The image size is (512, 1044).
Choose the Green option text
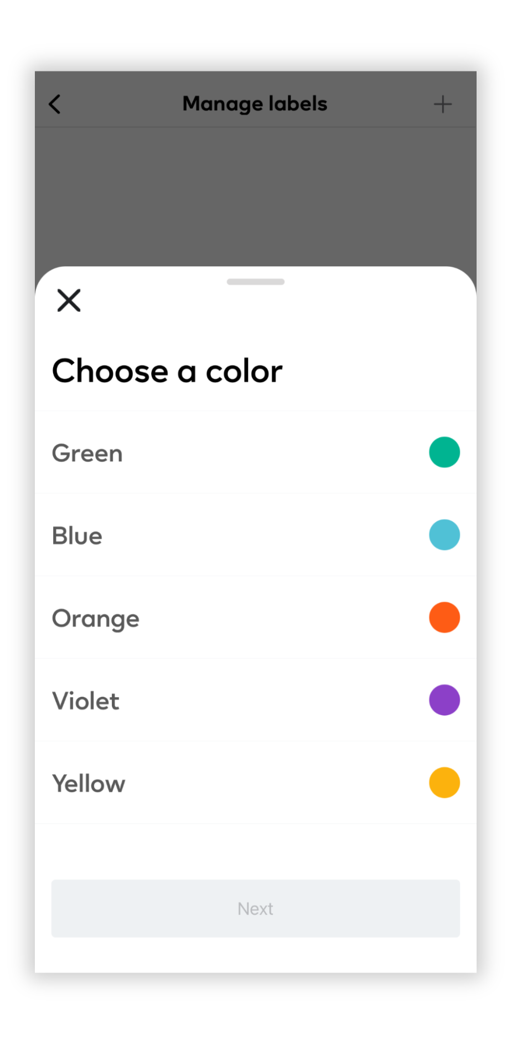[x=87, y=453]
